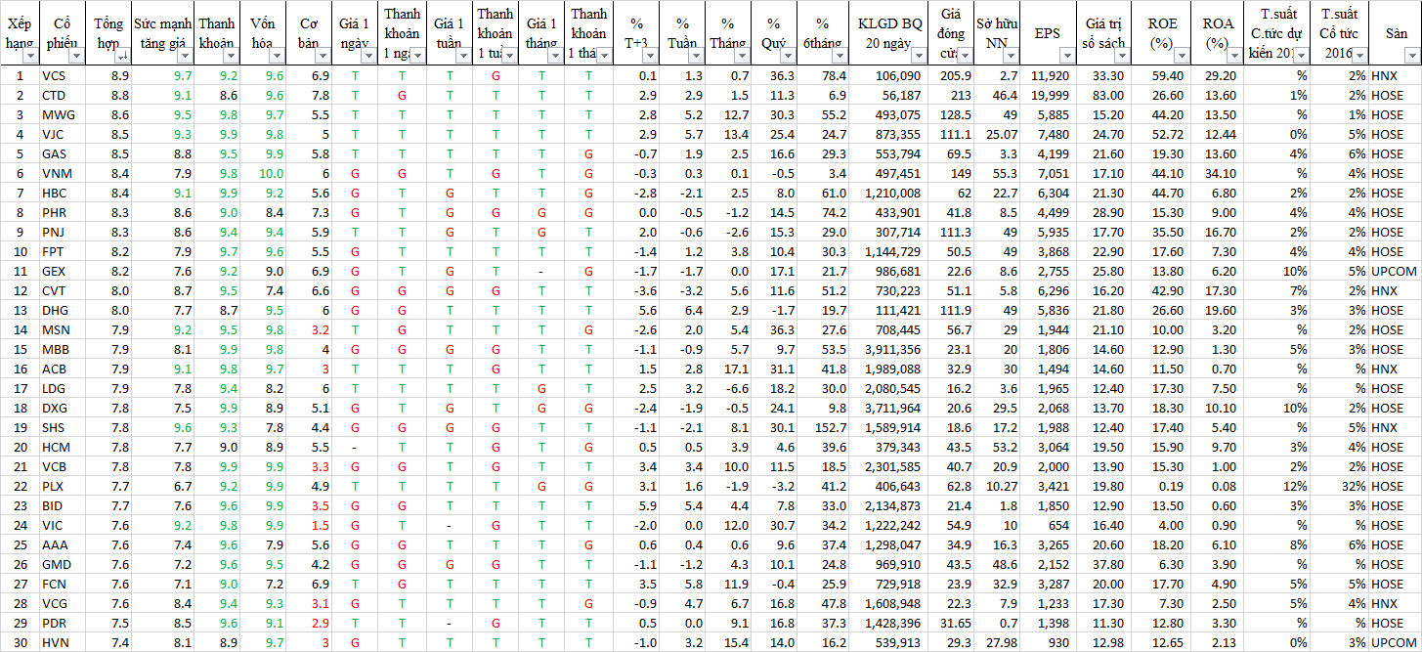The height and width of the screenshot is (652, 1422).
Task: Open the Cơ bản column filter dropdown
Action: point(323,57)
